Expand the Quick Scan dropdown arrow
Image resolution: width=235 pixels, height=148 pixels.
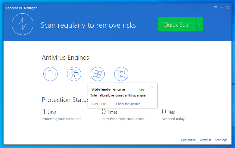[199, 24]
